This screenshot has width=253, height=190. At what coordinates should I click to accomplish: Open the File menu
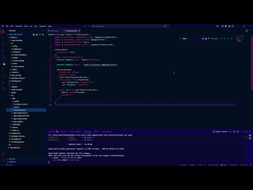(x=7, y=26)
